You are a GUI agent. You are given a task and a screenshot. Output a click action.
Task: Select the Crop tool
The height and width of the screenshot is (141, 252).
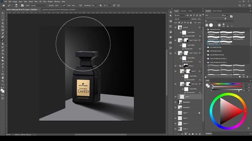coord(3,27)
